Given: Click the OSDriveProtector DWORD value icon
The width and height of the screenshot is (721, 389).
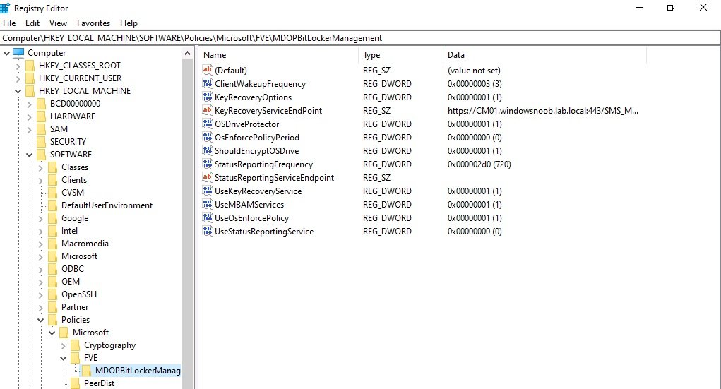Looking at the screenshot, I should click(x=208, y=124).
